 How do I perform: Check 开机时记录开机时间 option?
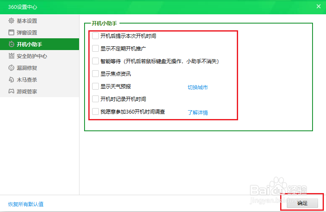point(95,99)
